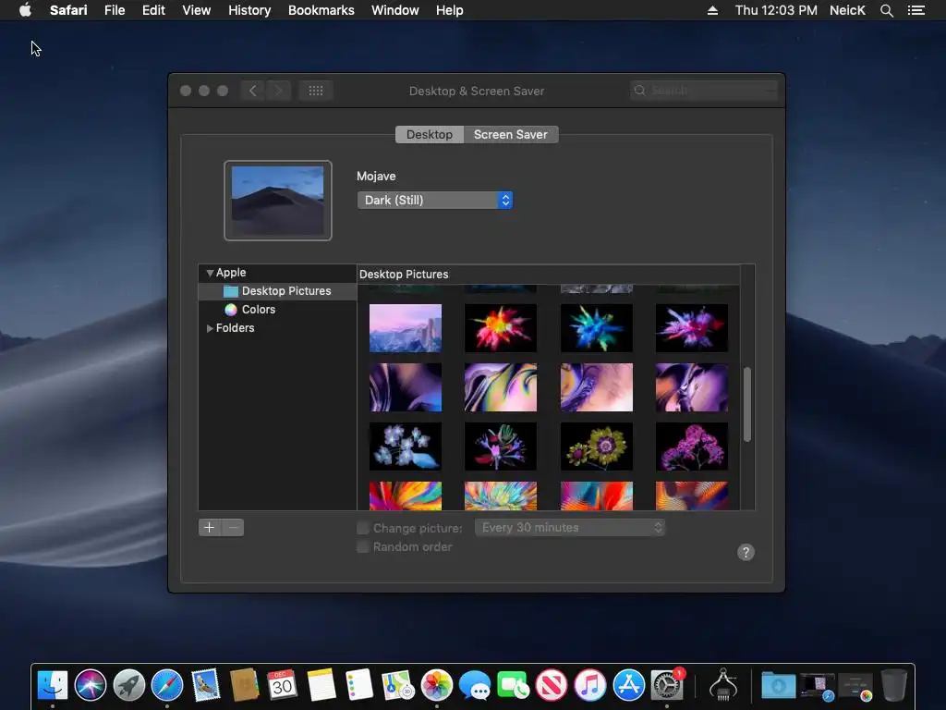The height and width of the screenshot is (710, 946).
Task: Click NeicK user name in menu bar
Action: 847,10
